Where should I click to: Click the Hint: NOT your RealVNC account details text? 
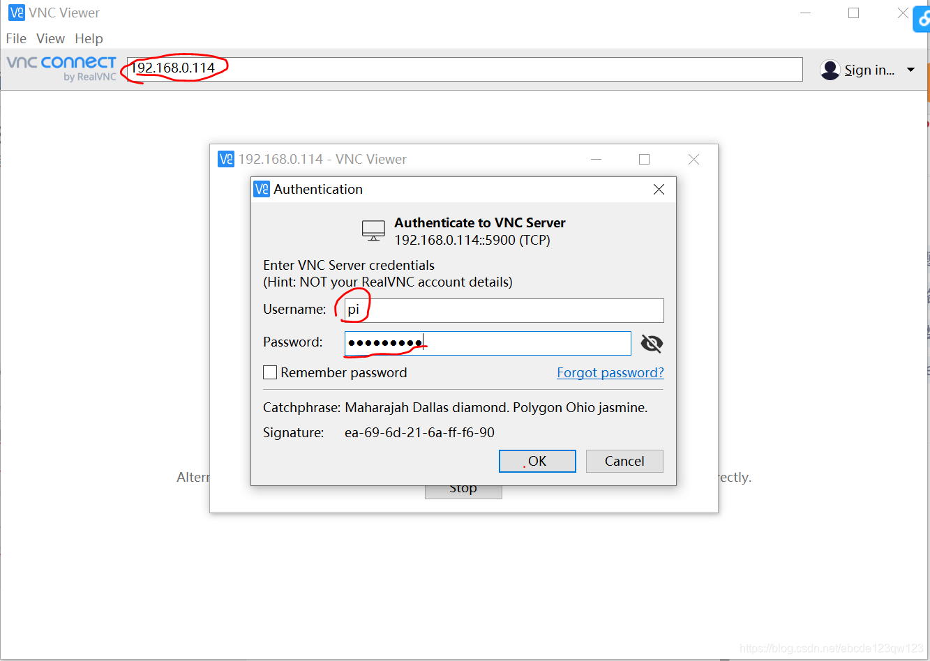(388, 282)
